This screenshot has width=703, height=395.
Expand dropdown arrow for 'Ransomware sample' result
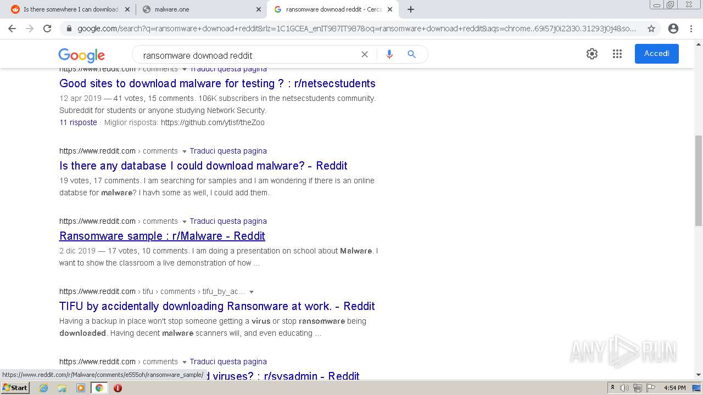click(184, 222)
